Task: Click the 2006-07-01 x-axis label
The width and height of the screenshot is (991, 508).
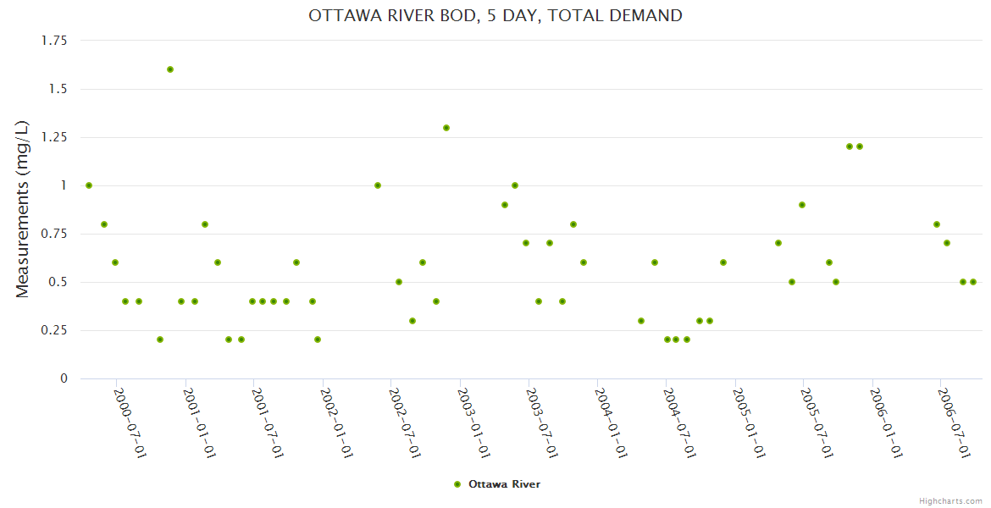Action: click(955, 422)
